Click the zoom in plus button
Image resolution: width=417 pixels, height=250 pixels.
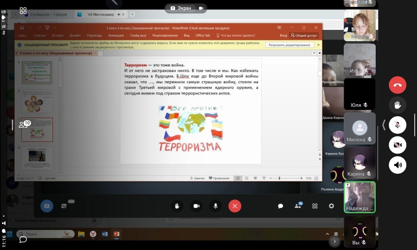(x=301, y=178)
